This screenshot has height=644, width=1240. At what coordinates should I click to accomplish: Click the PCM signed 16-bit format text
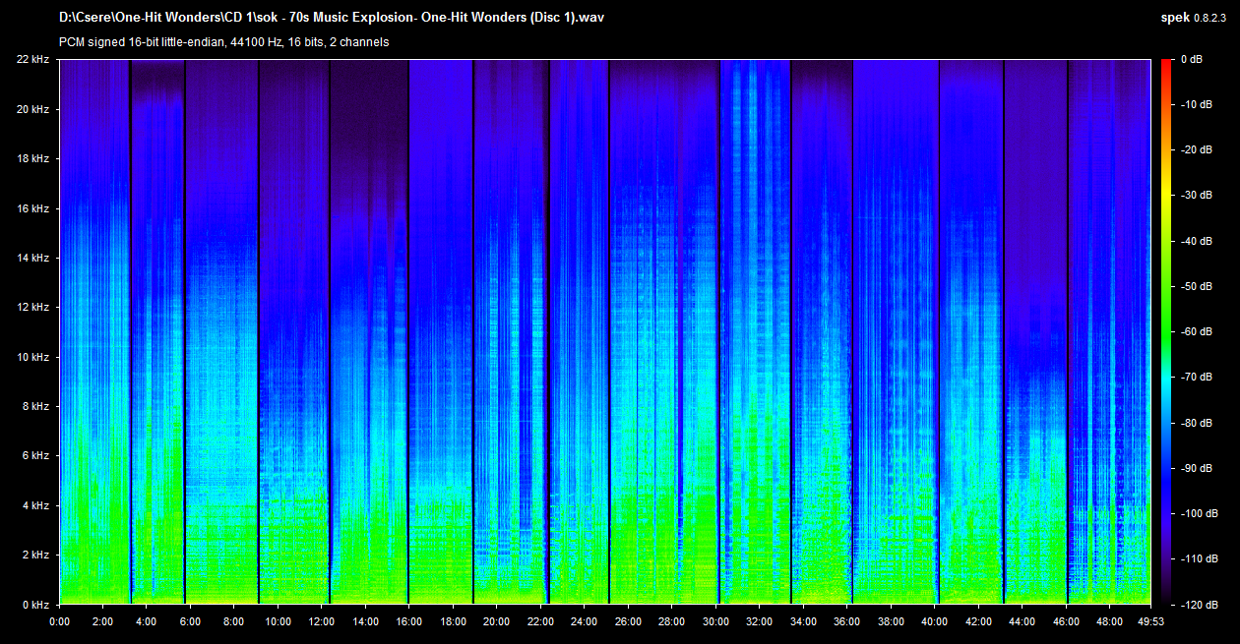[x=224, y=42]
